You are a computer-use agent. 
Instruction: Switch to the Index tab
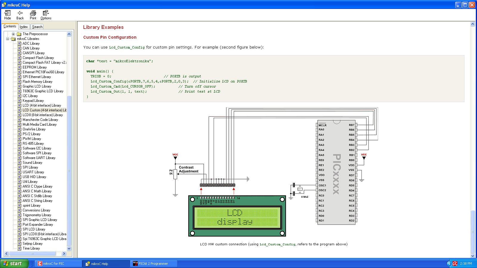coord(24,27)
